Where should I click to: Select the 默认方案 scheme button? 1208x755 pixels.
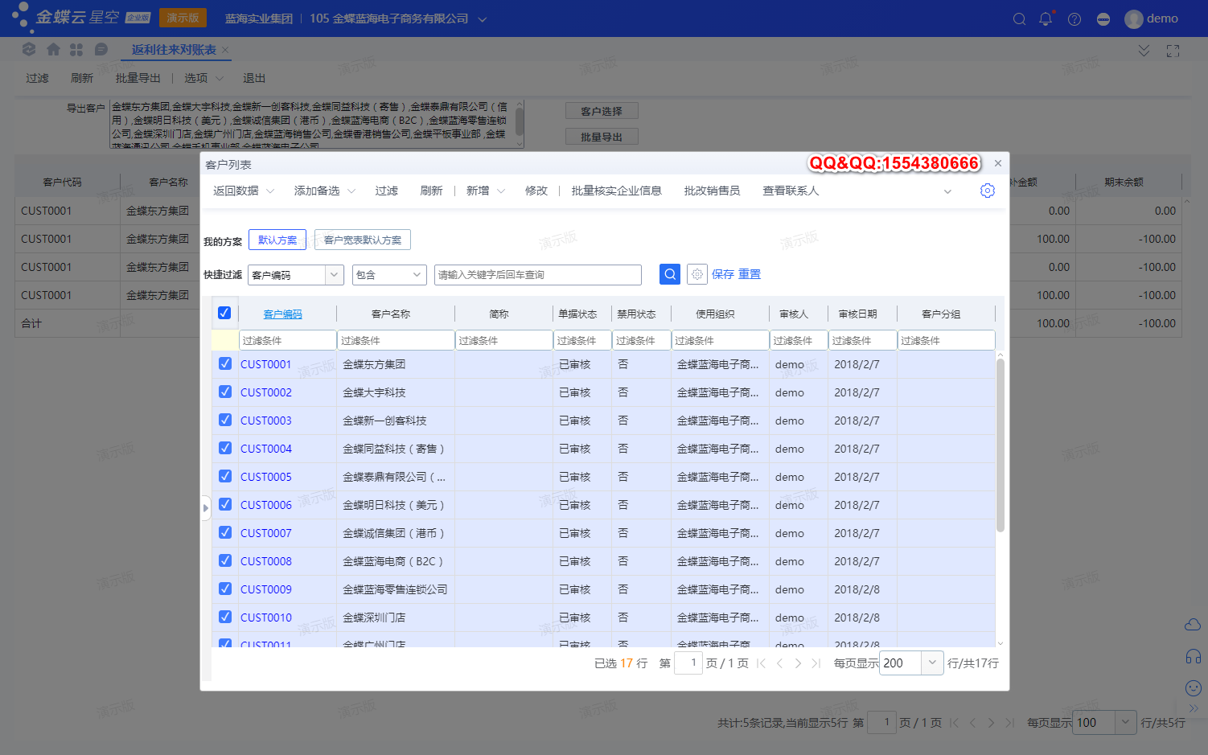[x=277, y=240]
